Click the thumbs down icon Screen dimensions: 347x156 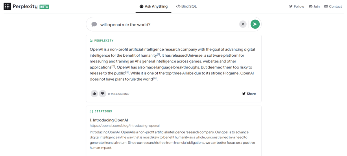102,94
